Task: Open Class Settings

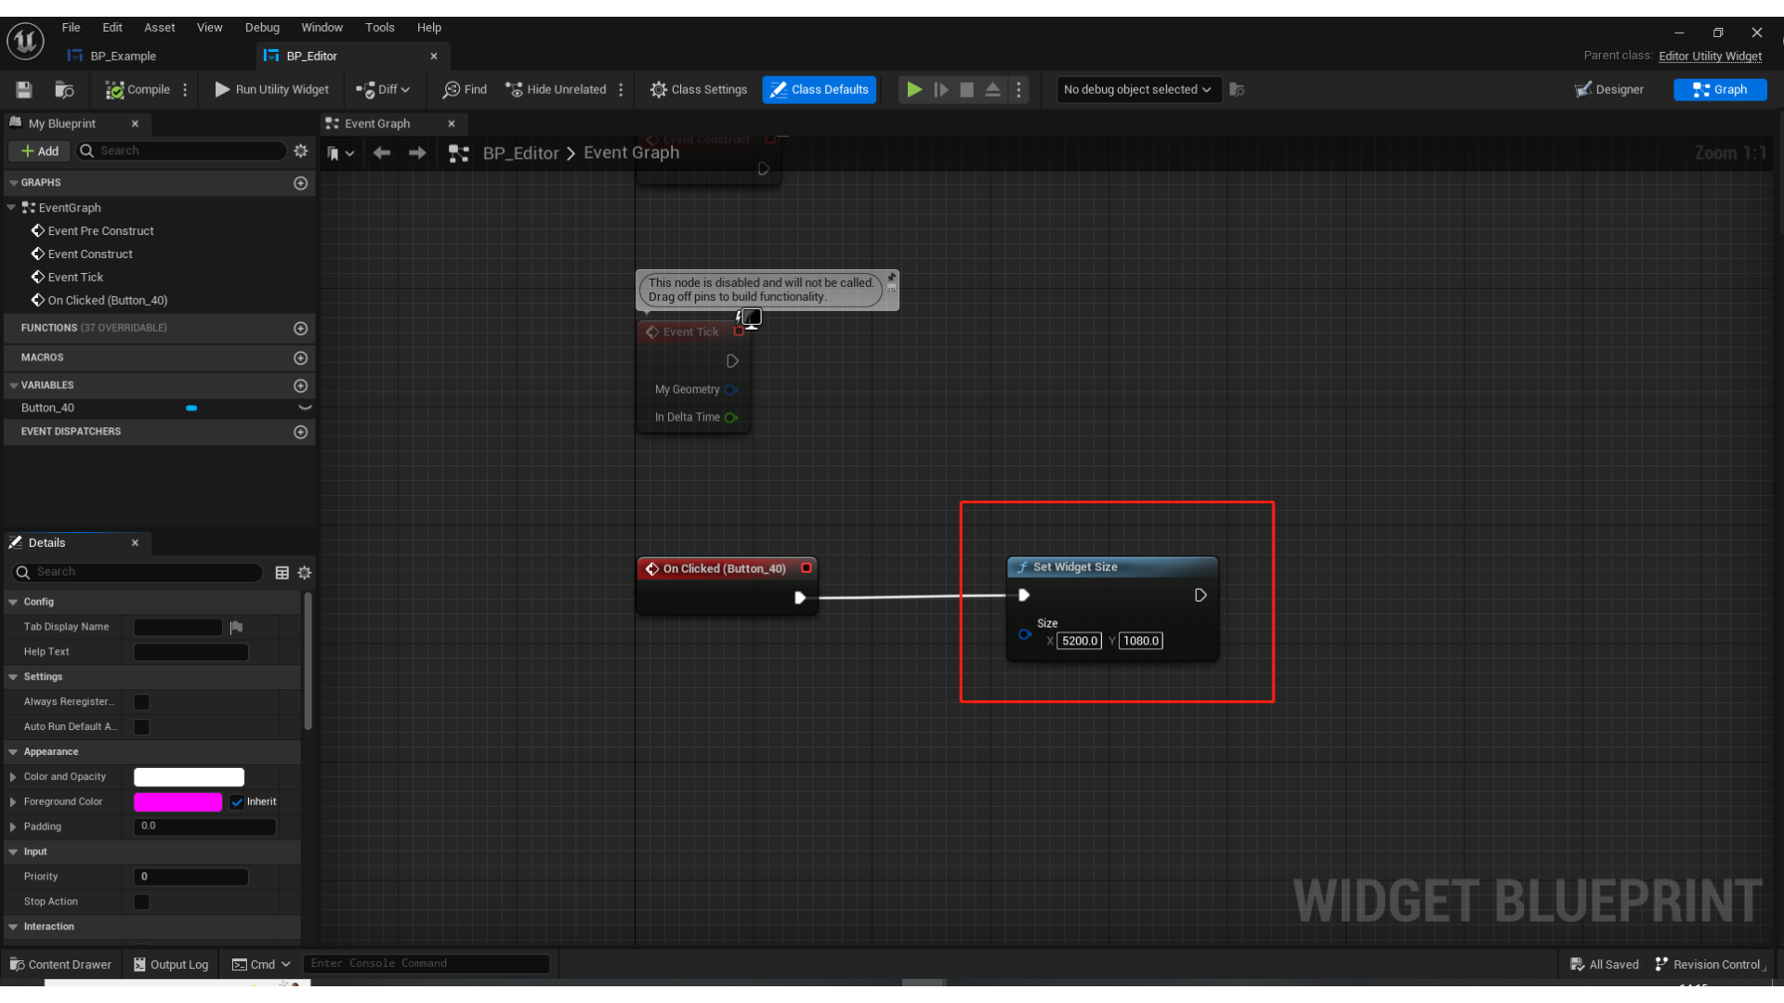Action: (699, 89)
